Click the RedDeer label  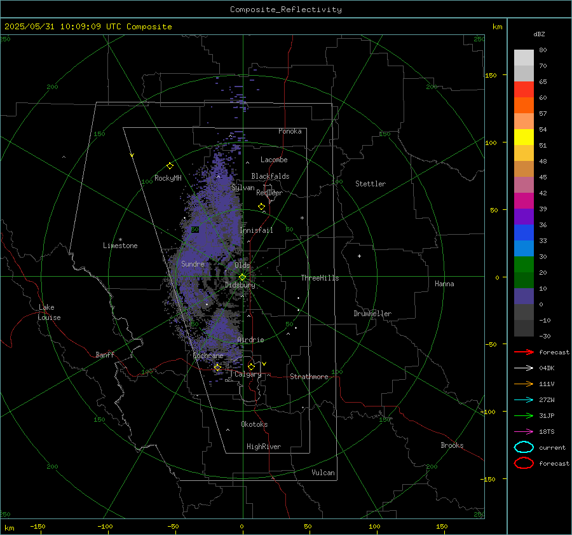(269, 193)
